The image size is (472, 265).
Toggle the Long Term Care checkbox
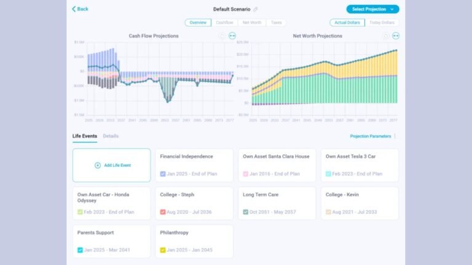[x=245, y=212]
